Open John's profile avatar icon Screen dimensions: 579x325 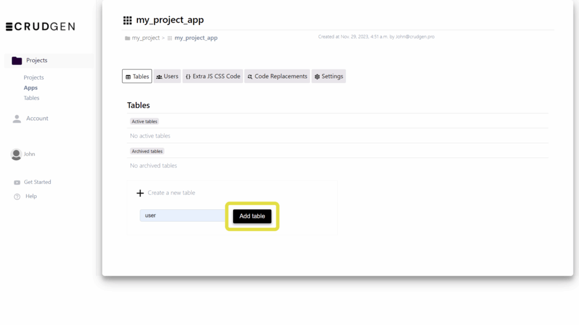coord(15,153)
